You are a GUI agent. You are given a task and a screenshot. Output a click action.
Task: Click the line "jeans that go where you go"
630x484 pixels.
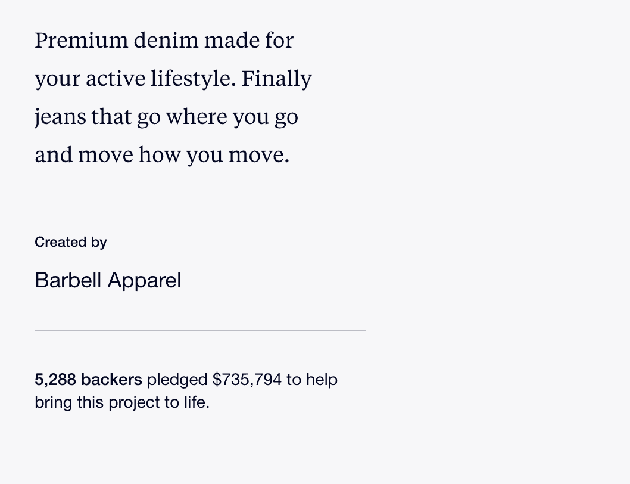tap(166, 117)
